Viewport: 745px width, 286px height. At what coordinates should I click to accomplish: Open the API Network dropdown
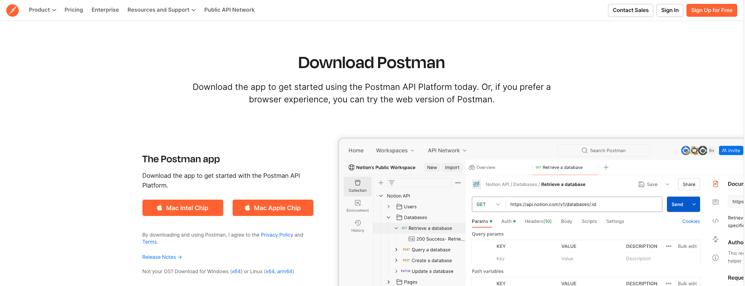[447, 151]
